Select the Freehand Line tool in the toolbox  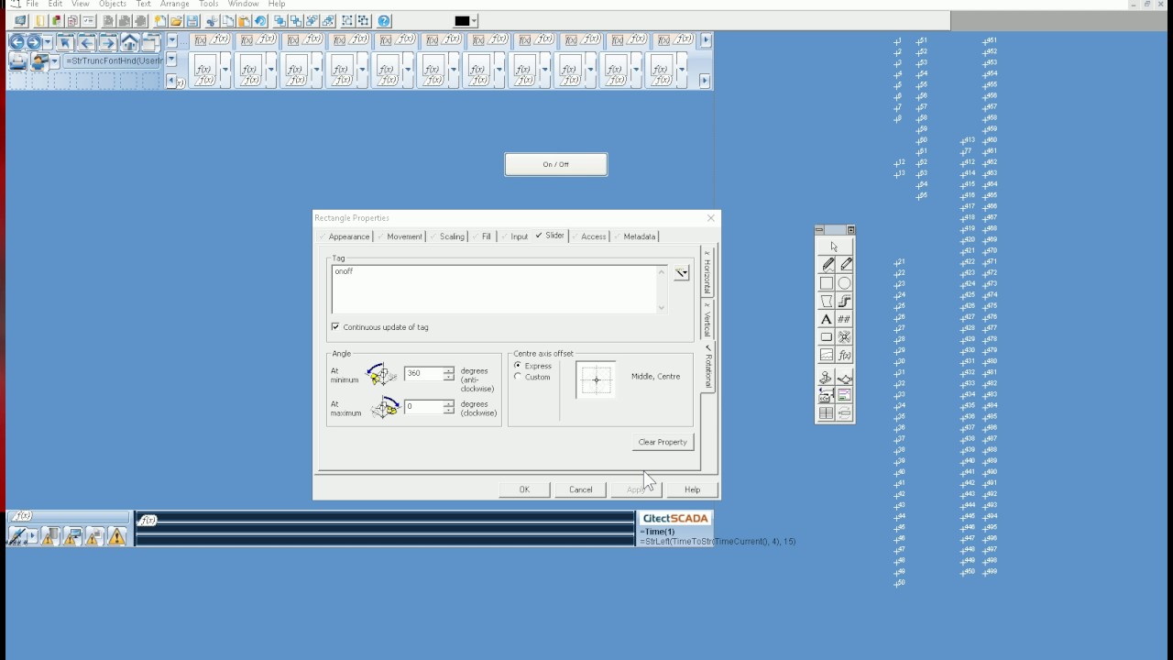tap(828, 264)
